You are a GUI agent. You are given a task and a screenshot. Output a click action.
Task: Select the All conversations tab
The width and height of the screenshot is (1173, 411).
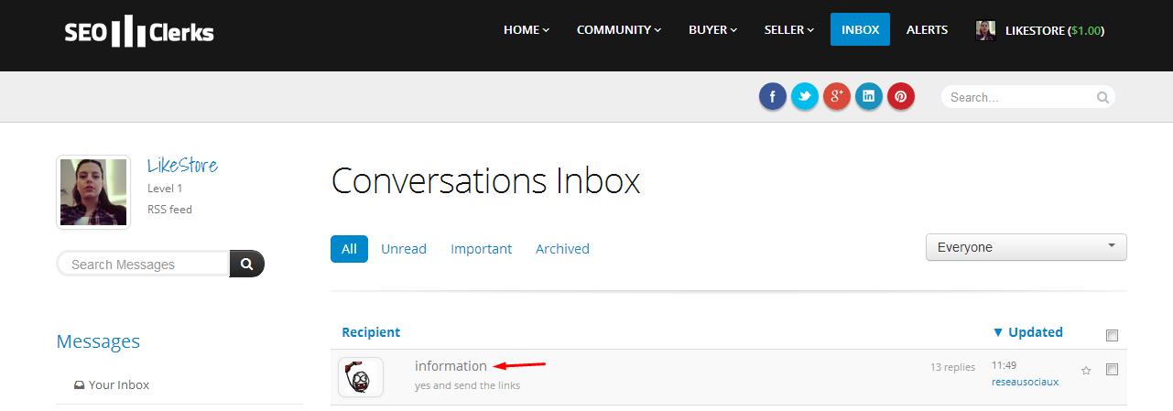click(349, 248)
